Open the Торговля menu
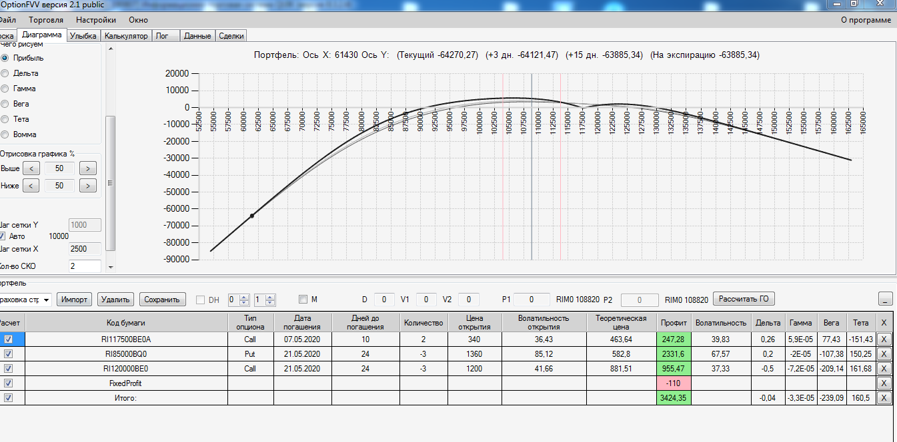 point(46,20)
